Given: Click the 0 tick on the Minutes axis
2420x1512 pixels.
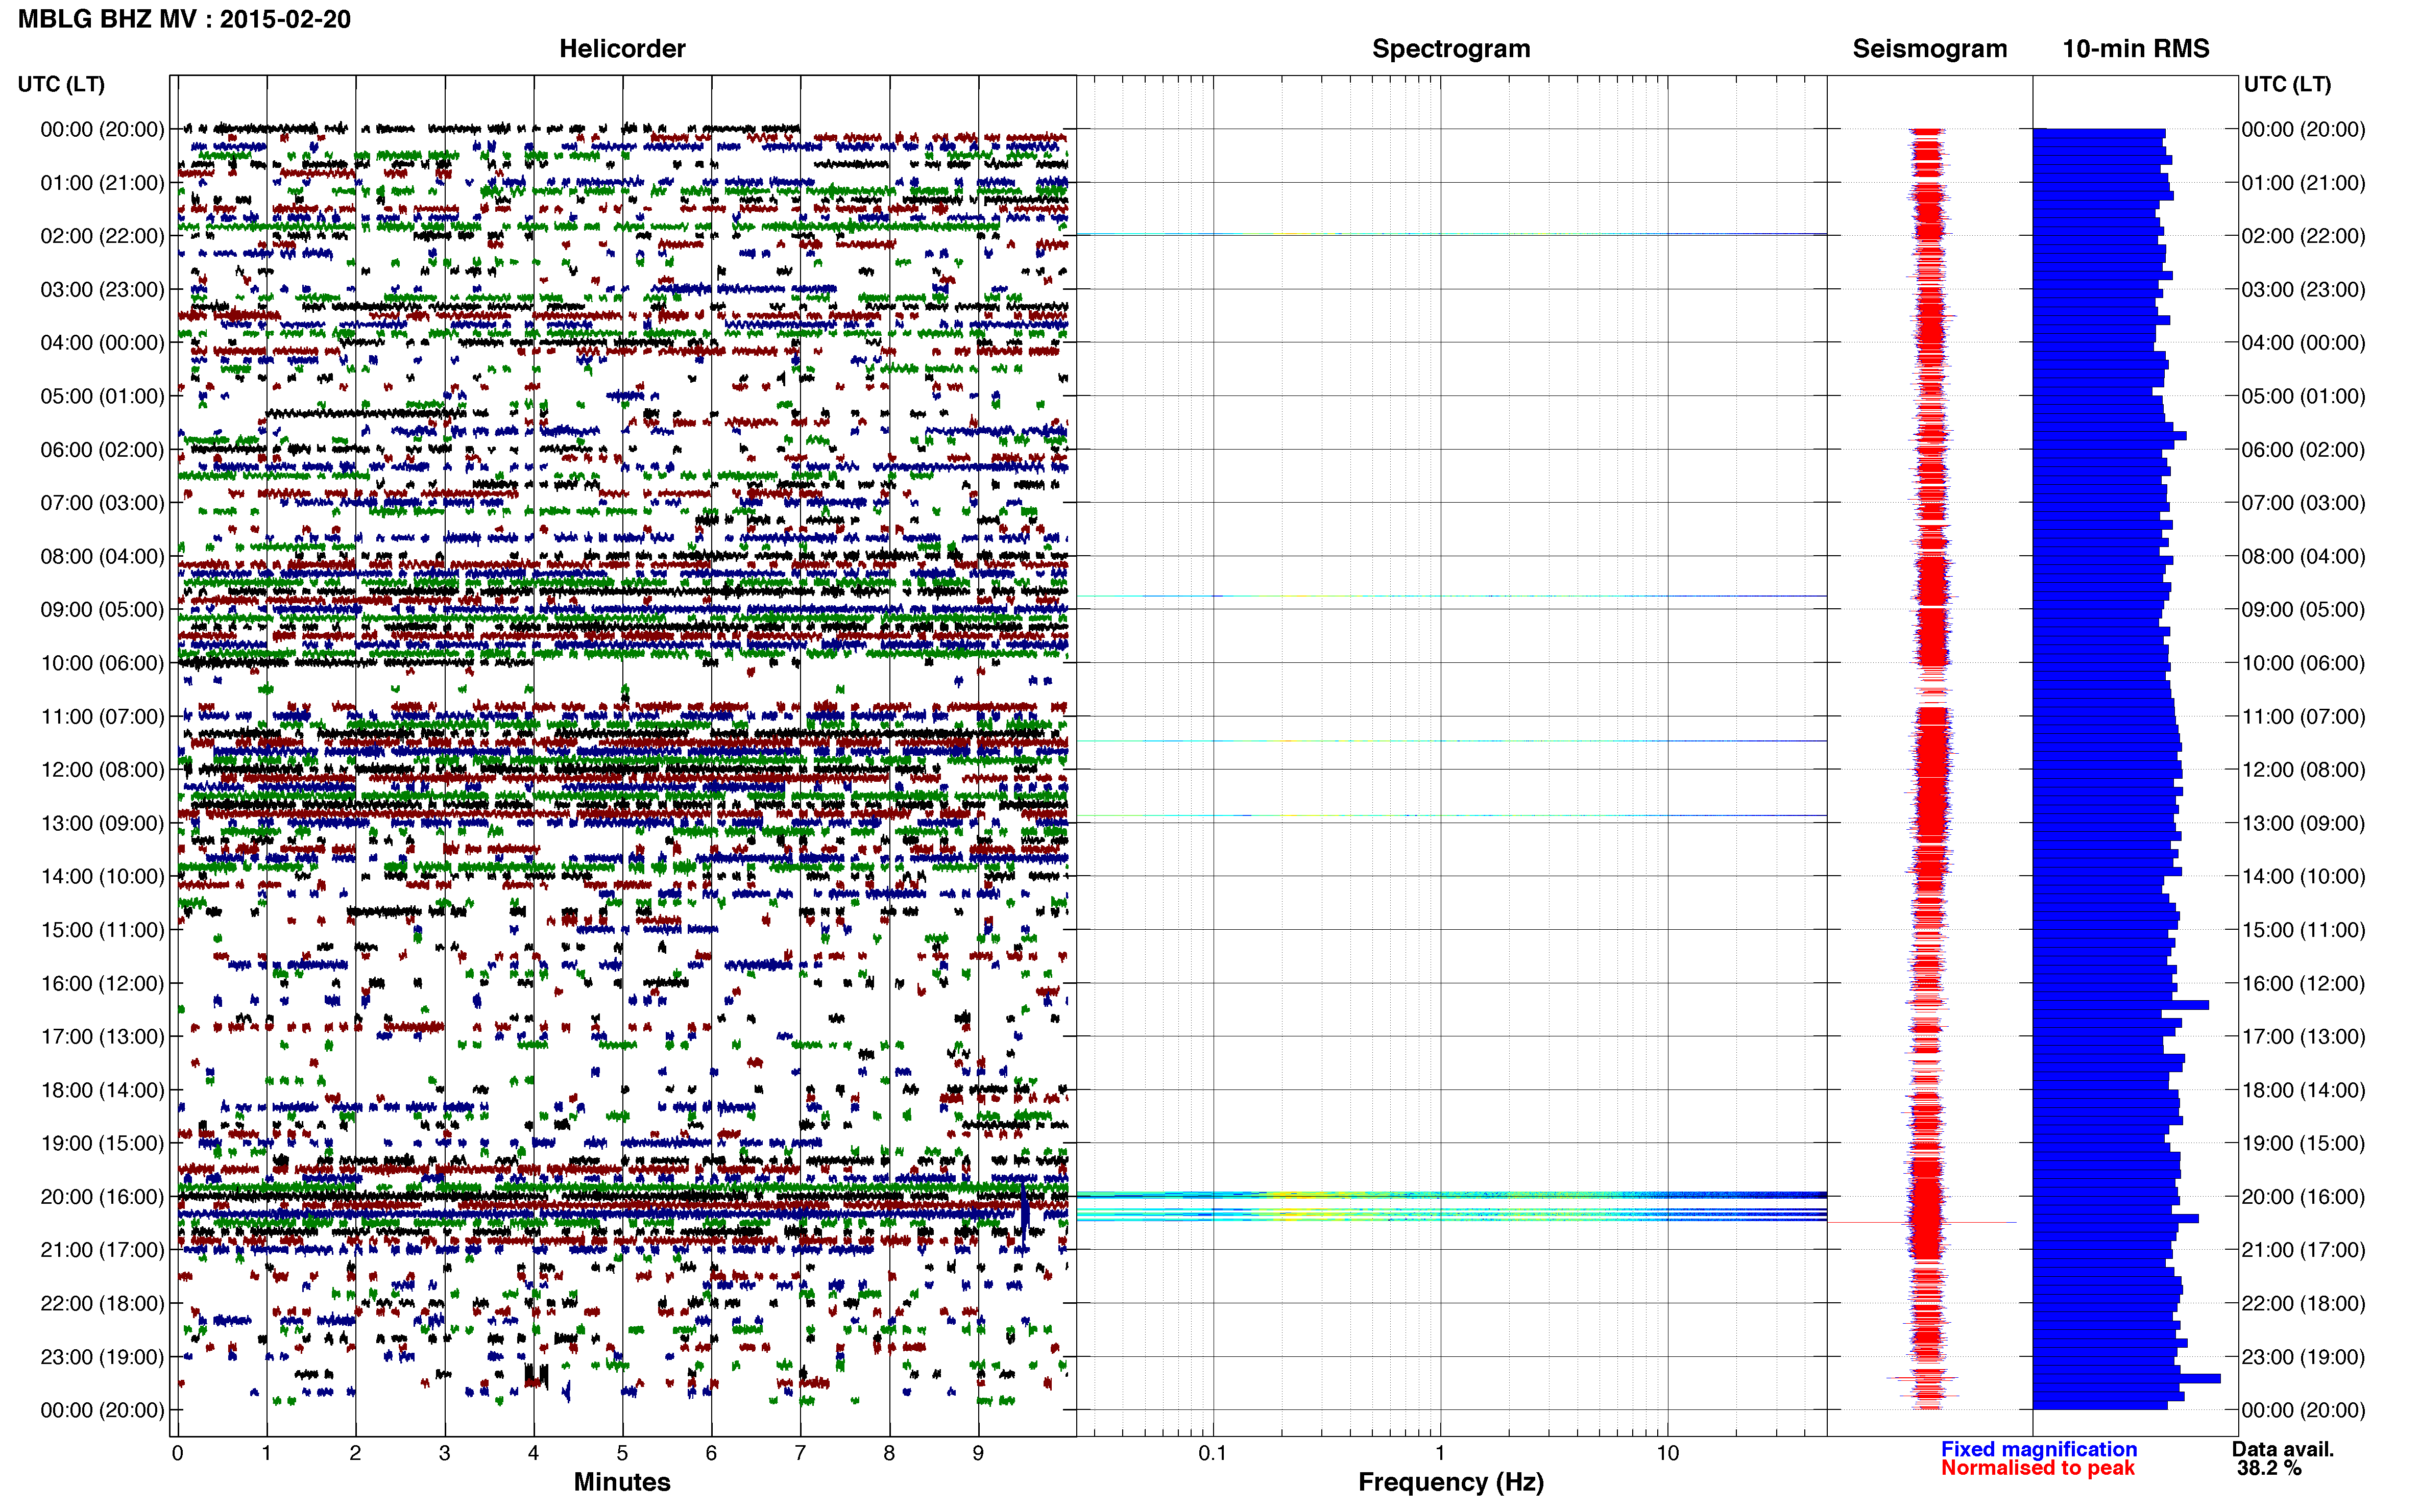Looking at the screenshot, I should [x=177, y=1453].
